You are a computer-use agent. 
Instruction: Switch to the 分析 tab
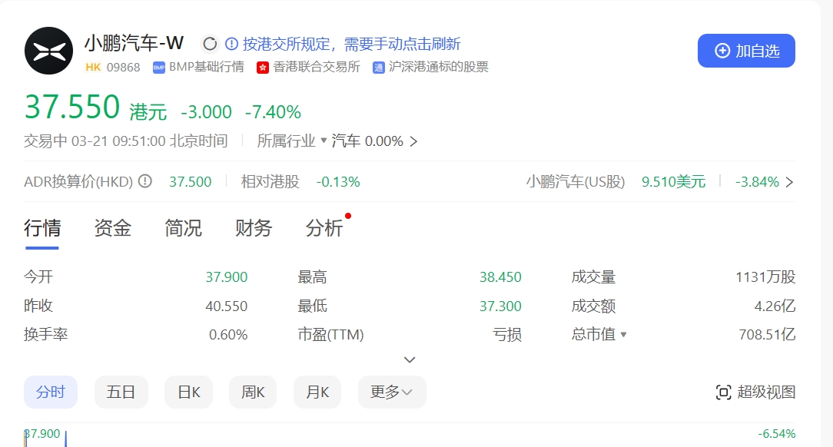pos(324,228)
